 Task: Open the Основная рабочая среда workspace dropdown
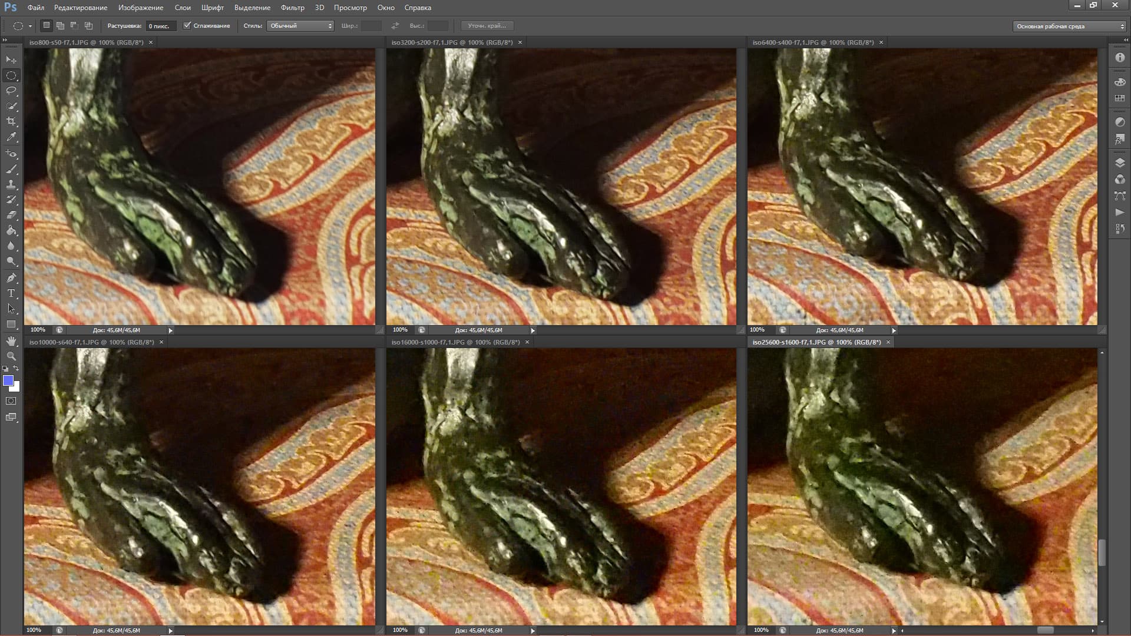[x=1069, y=26]
